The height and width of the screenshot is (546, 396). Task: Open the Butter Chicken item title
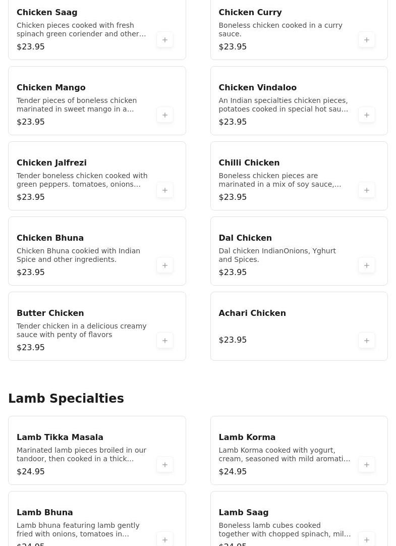[x=50, y=313]
